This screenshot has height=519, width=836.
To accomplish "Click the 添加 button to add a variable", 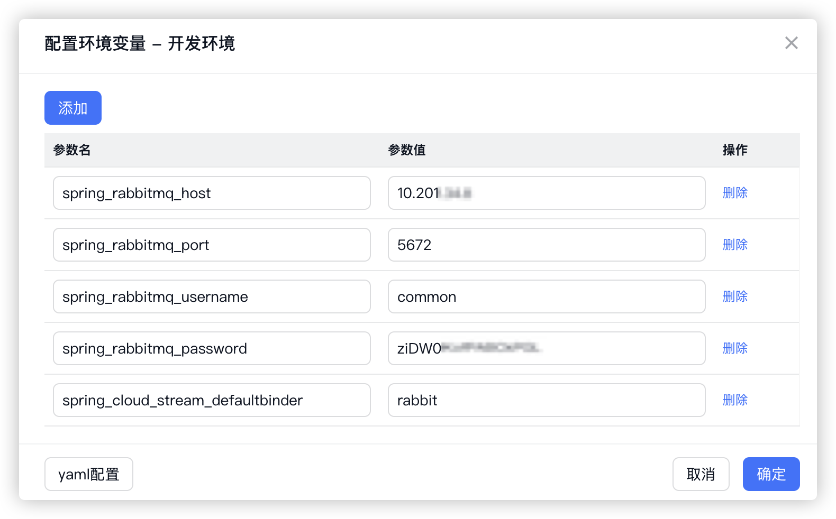I will [72, 108].
